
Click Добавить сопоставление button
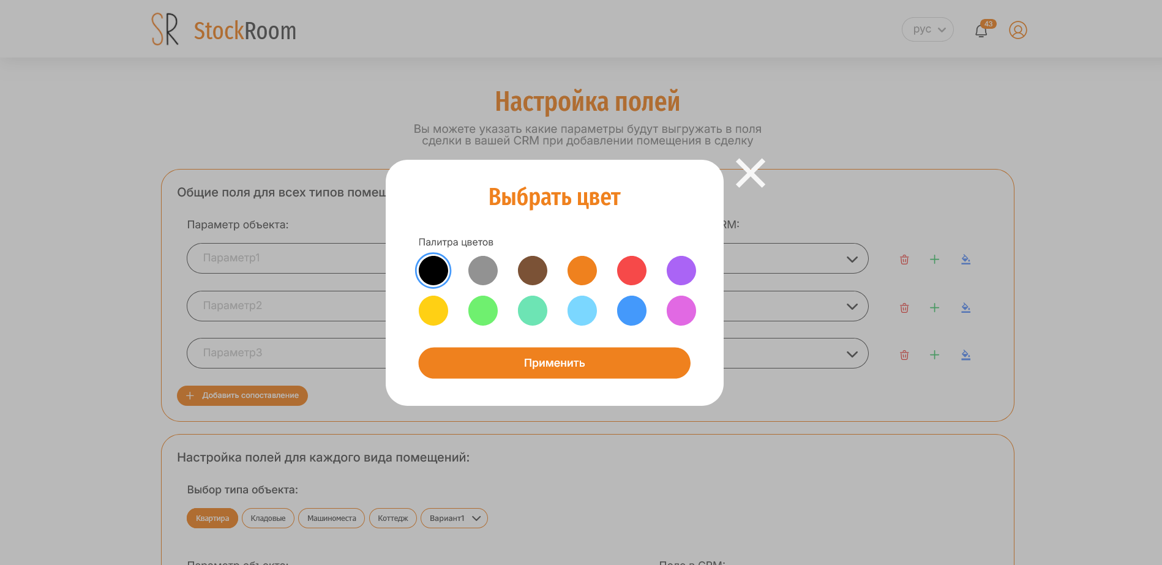(x=242, y=395)
